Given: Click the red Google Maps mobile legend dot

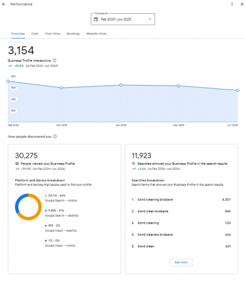Looking at the screenshot, I should tap(46, 241).
